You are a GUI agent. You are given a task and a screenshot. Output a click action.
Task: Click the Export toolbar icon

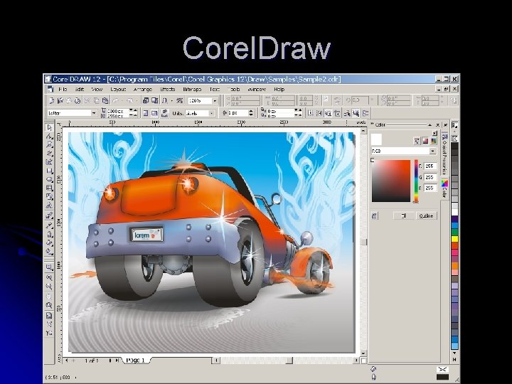[x=154, y=100]
